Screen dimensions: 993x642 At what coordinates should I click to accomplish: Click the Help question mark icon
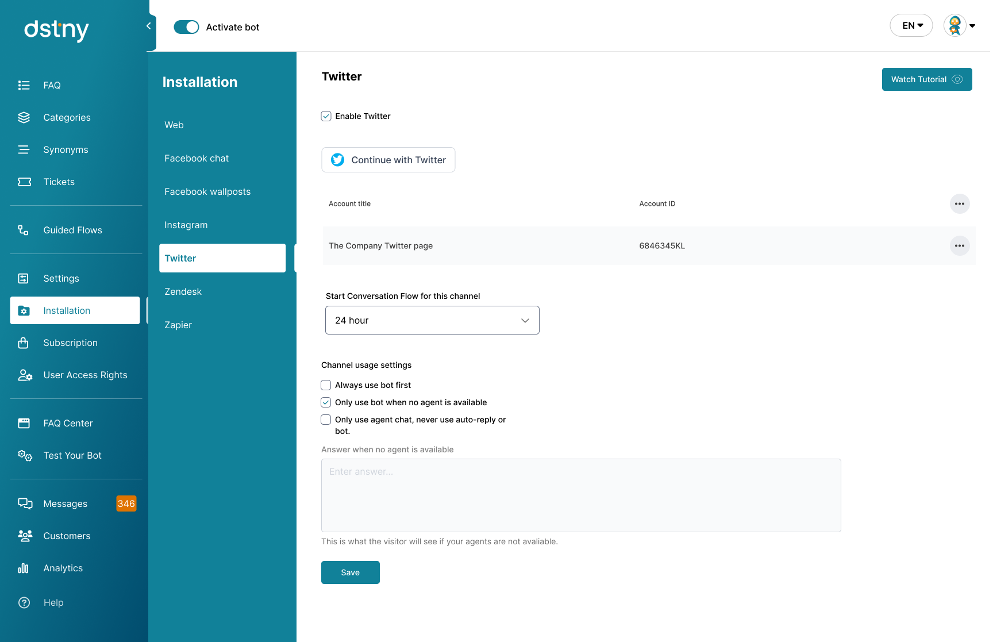[x=24, y=602]
